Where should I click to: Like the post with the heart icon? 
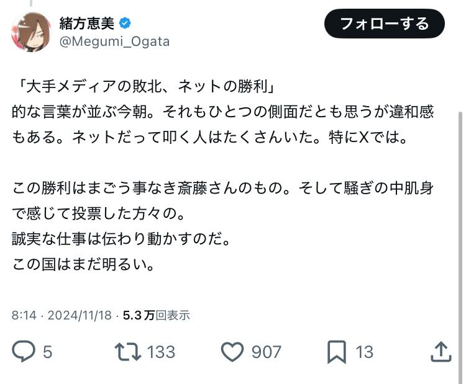[232, 352]
